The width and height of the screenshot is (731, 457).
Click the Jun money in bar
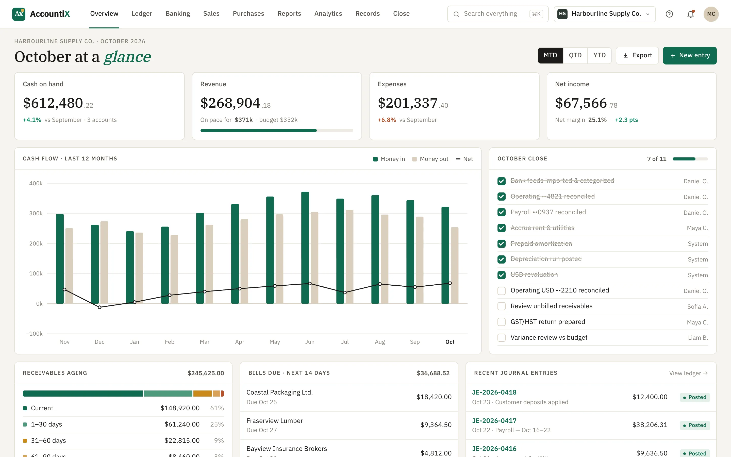point(305,248)
